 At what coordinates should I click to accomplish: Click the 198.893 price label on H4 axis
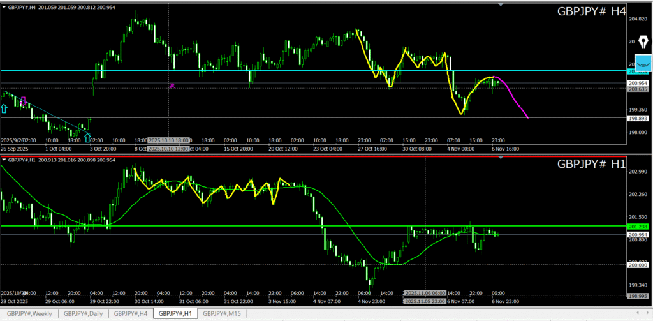[638, 118]
